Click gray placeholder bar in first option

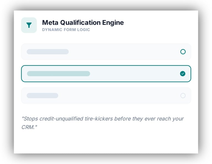tap(47, 52)
